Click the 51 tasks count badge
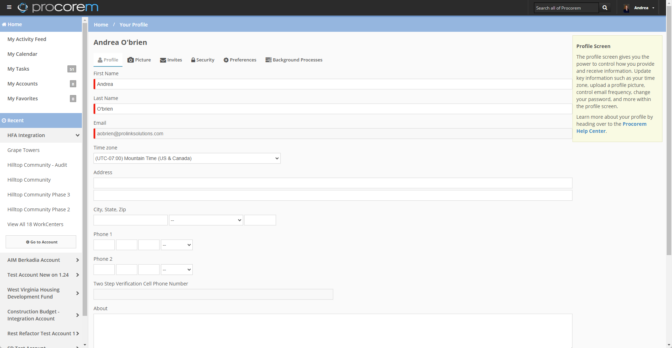 [x=72, y=69]
